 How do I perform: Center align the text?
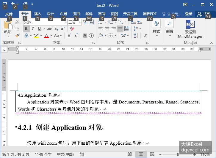107,29
